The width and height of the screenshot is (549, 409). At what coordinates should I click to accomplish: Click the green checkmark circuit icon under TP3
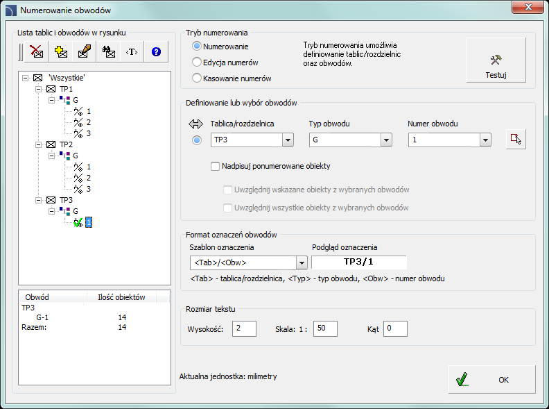(x=78, y=222)
